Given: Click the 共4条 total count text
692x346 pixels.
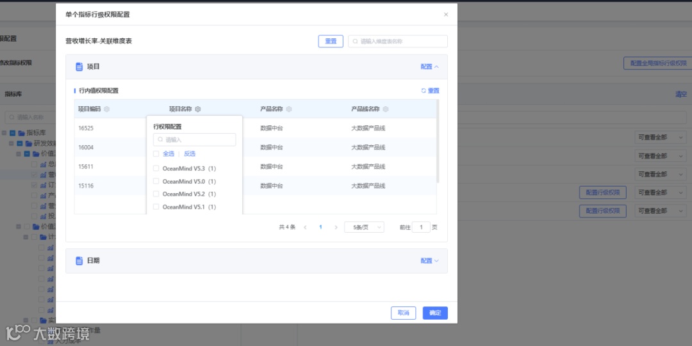Looking at the screenshot, I should click(x=287, y=228).
